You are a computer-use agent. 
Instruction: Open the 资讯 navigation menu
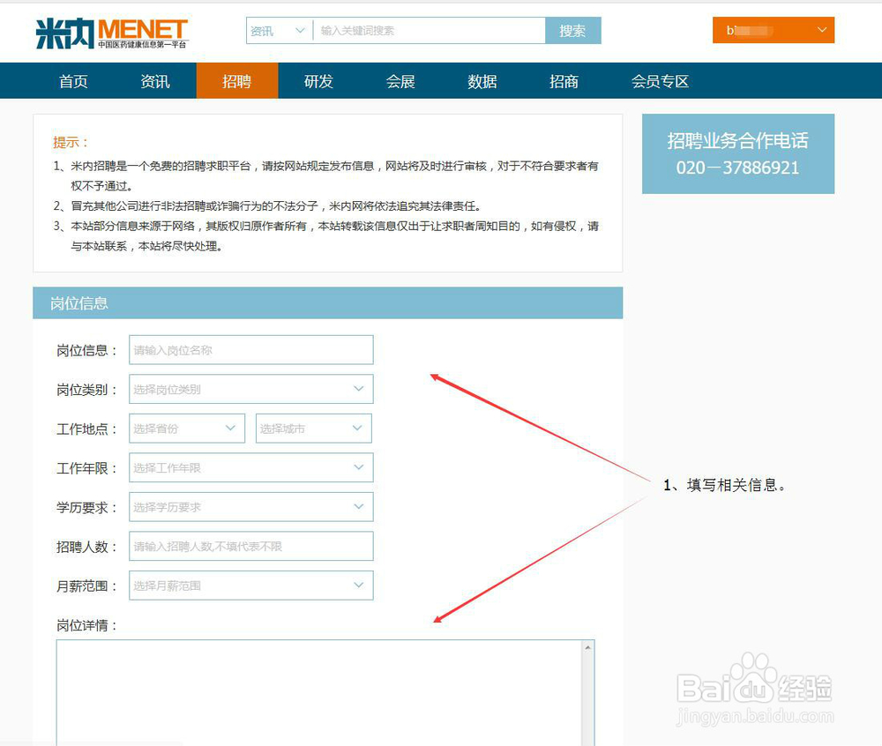155,81
